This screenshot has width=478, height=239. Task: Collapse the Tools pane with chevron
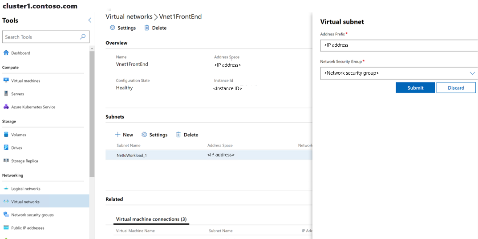[x=90, y=20]
